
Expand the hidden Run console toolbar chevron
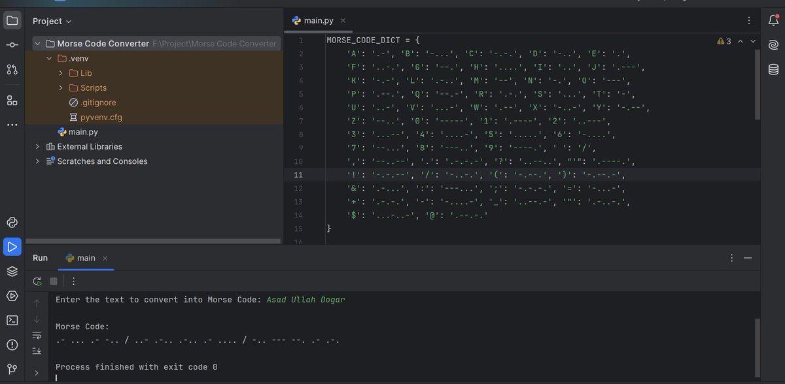[x=37, y=373]
